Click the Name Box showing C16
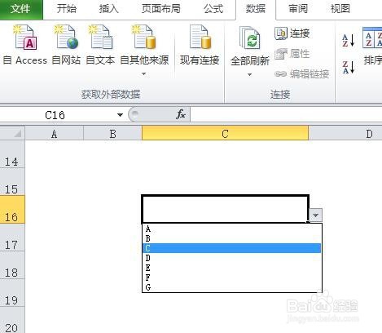The image size is (382, 333). [x=55, y=115]
